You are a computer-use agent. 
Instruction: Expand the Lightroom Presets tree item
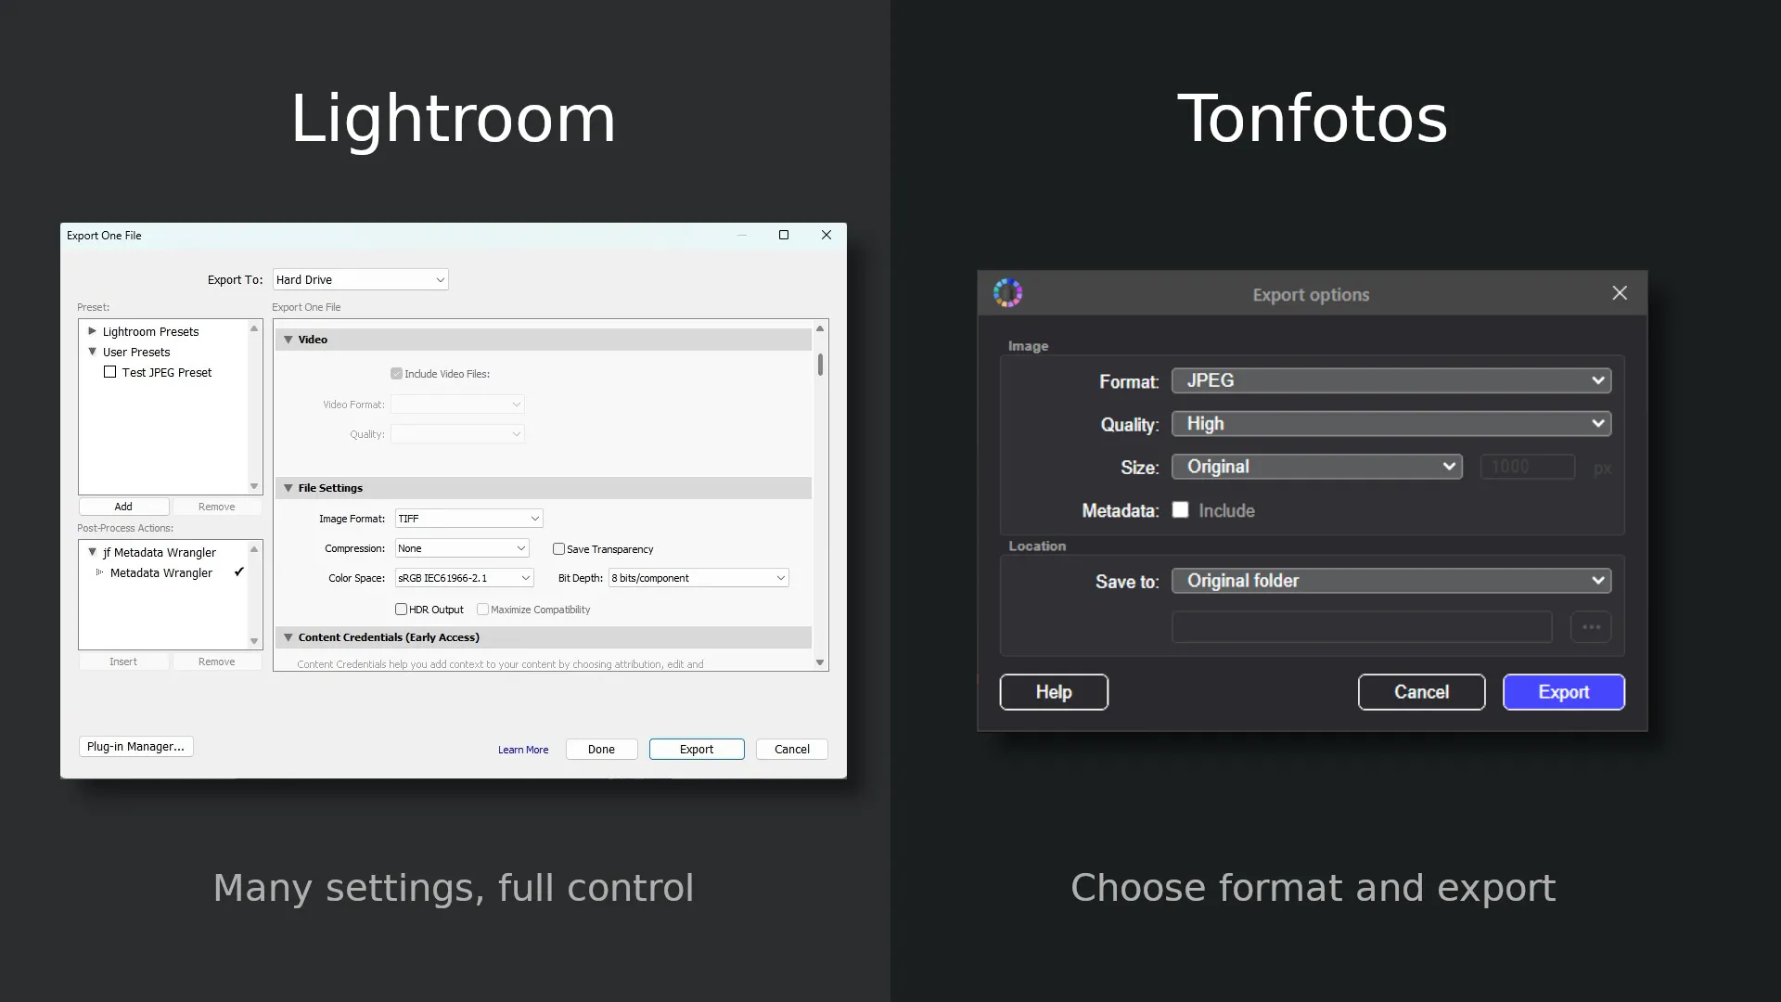point(92,331)
